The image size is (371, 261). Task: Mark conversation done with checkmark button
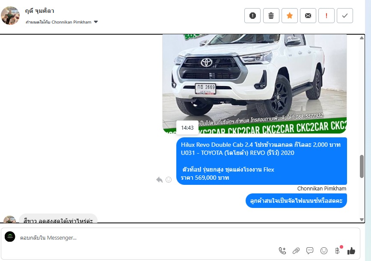coord(345,16)
